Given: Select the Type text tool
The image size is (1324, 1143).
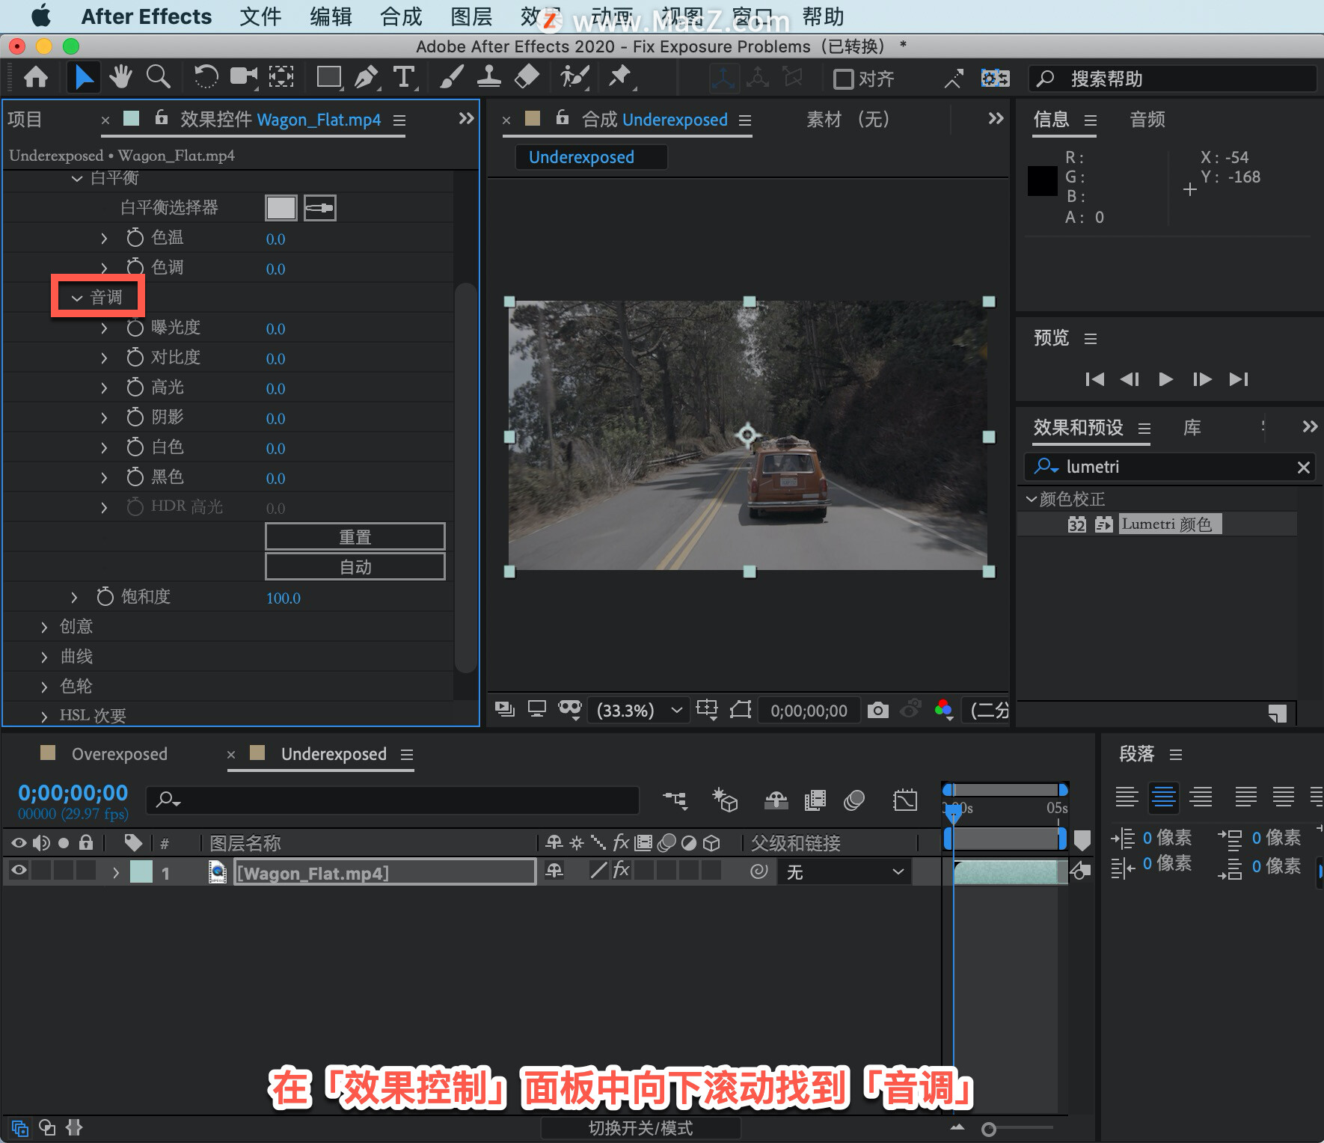Looking at the screenshot, I should point(404,77).
